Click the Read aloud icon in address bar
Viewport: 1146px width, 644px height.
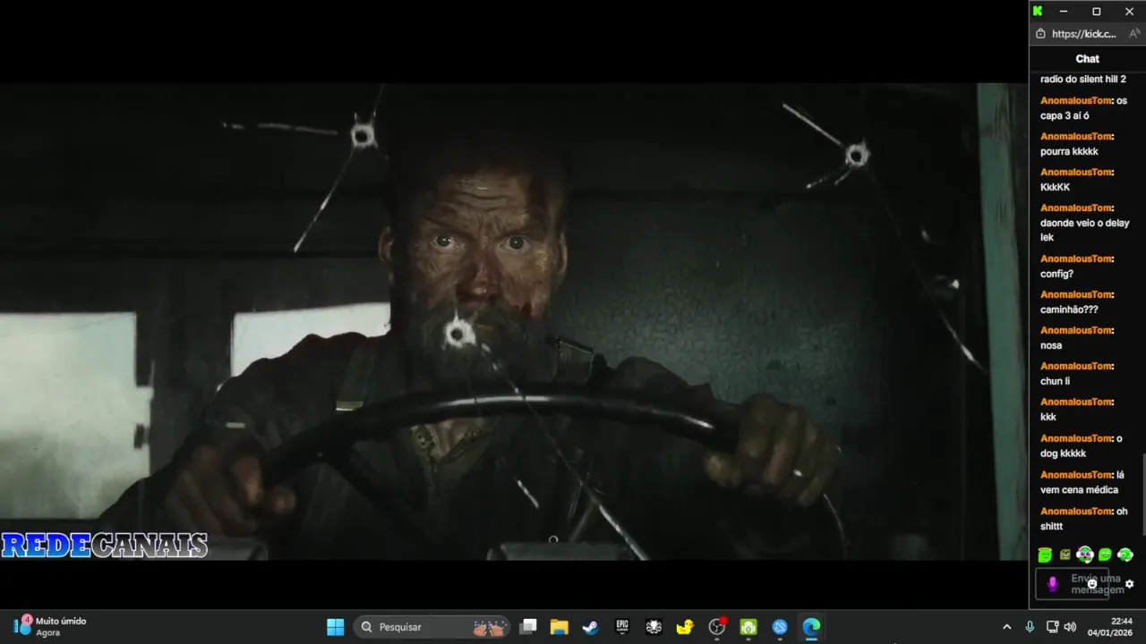pyautogui.click(x=1134, y=34)
